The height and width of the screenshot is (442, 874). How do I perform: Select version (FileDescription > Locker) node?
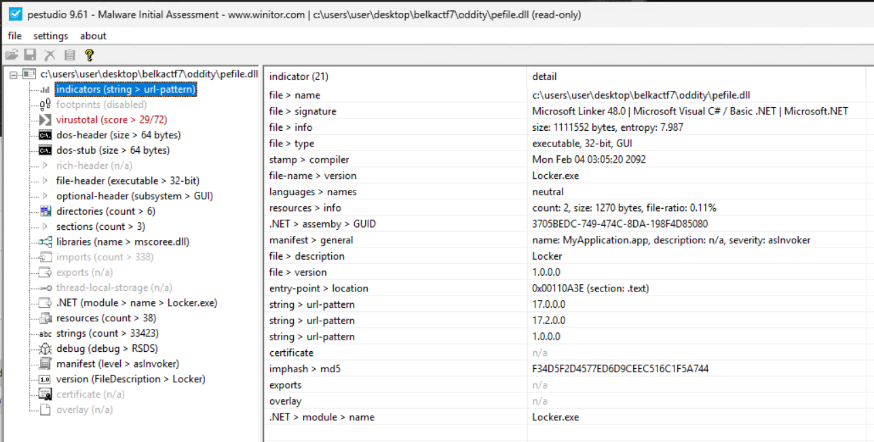[130, 379]
